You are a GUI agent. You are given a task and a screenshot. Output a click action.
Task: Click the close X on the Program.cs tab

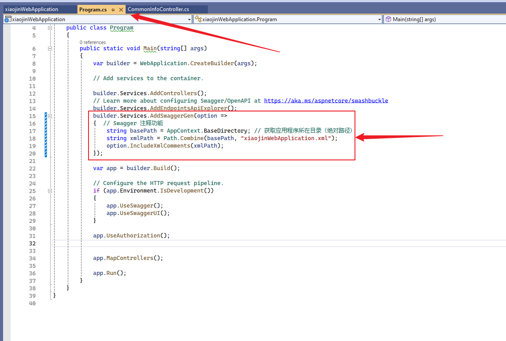click(x=121, y=9)
